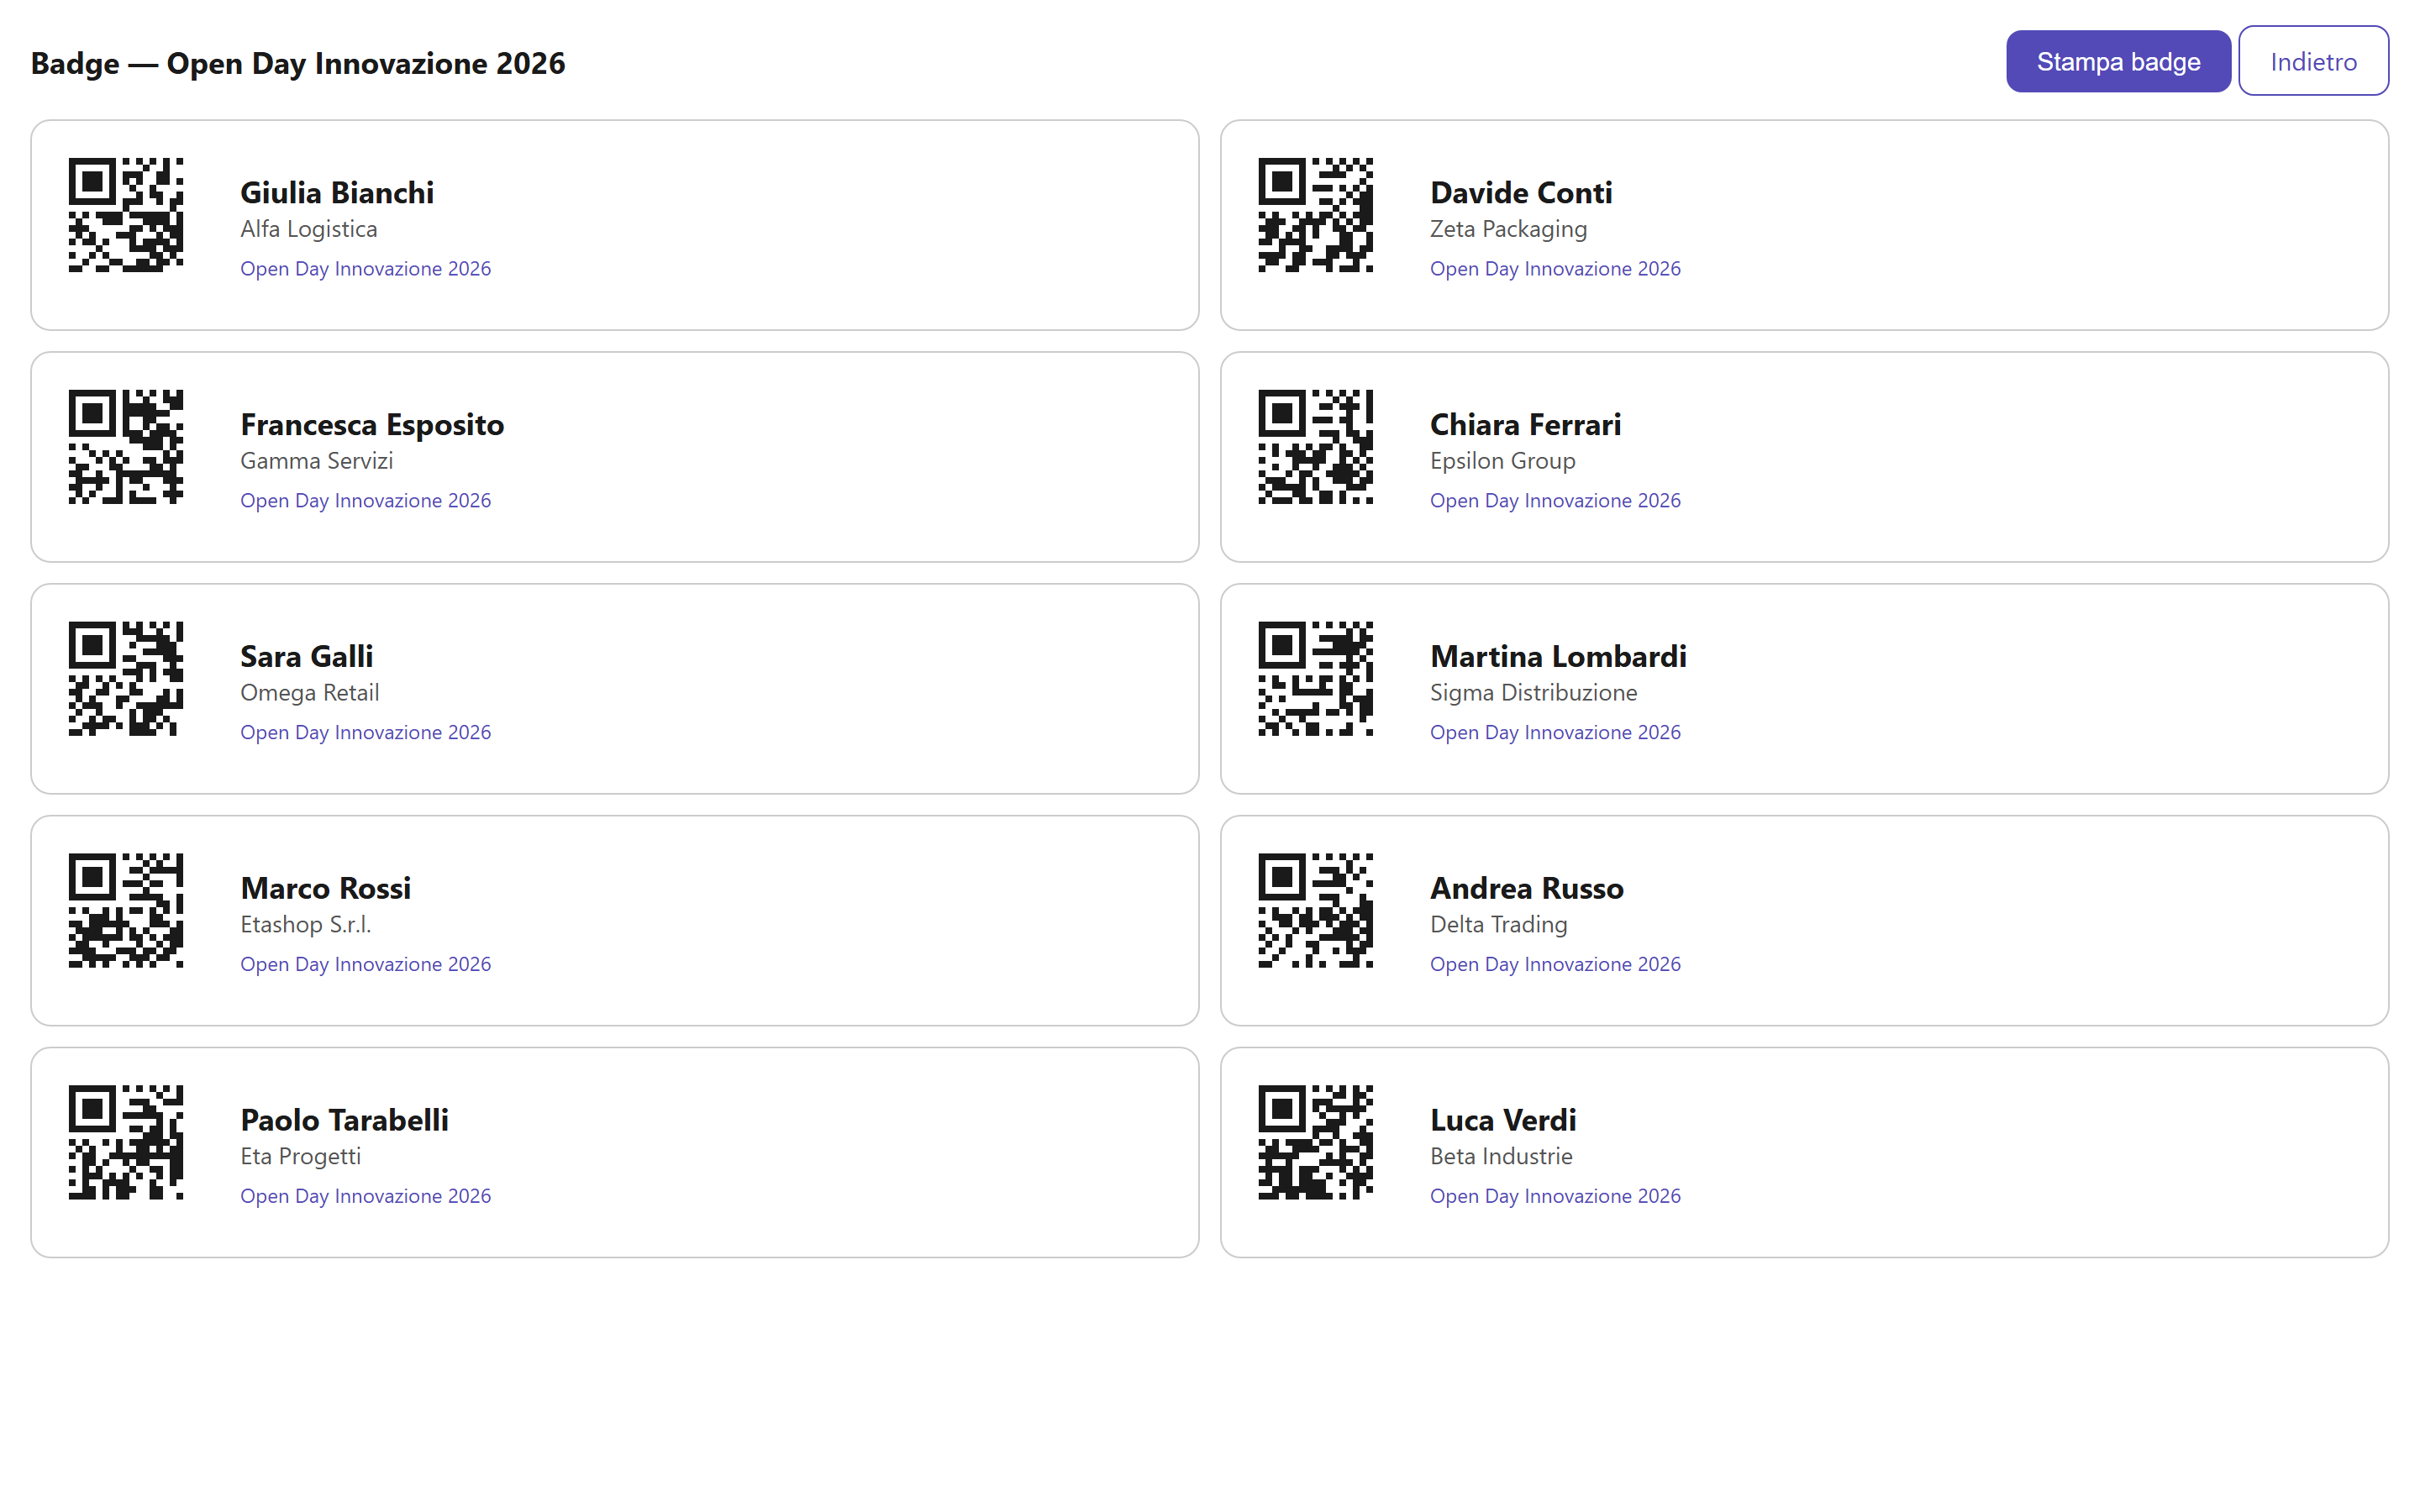The image size is (2420, 1512).
Task: Select Martina Lombardi's QR code
Action: point(1315,679)
